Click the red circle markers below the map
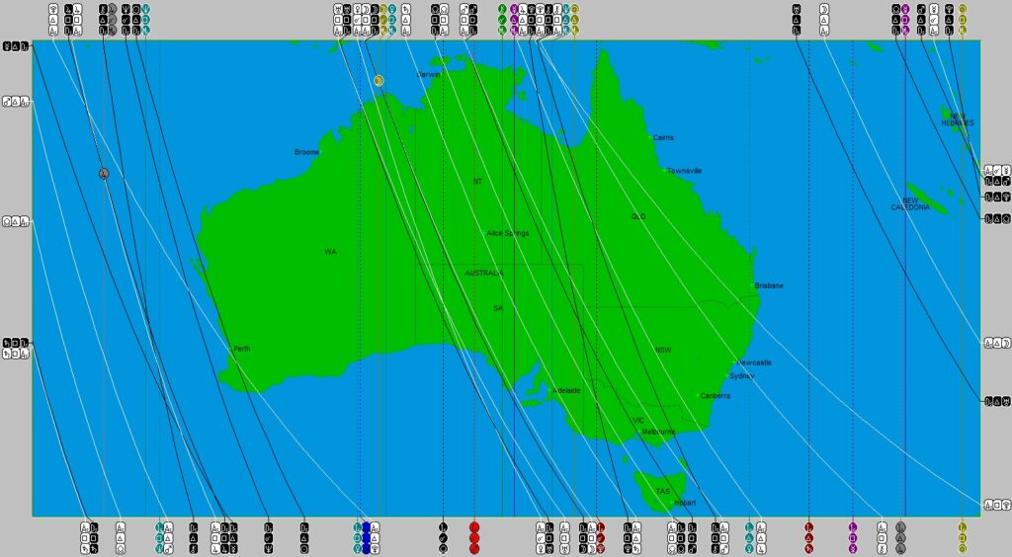Image resolution: width=1012 pixels, height=557 pixels. [x=474, y=537]
